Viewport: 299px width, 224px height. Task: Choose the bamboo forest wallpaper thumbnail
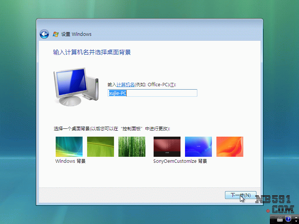click(132, 147)
